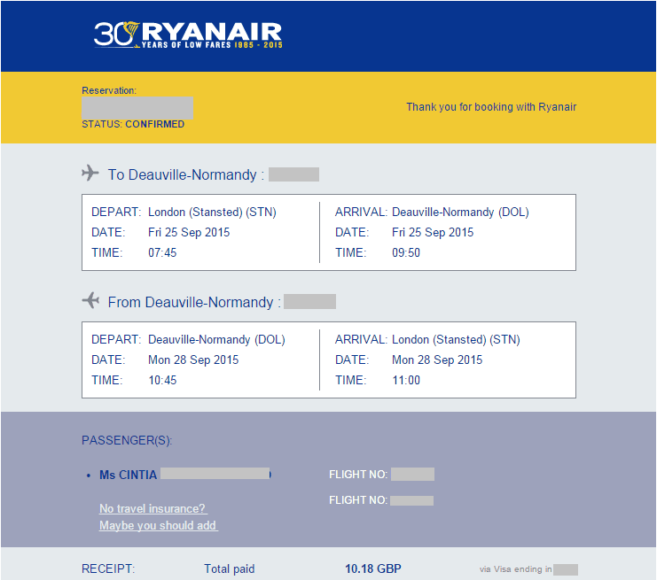Viewport: 657px width, 580px height.
Task: Click return departure 'Deauville-Normandy (DOL)'
Action: (216, 339)
